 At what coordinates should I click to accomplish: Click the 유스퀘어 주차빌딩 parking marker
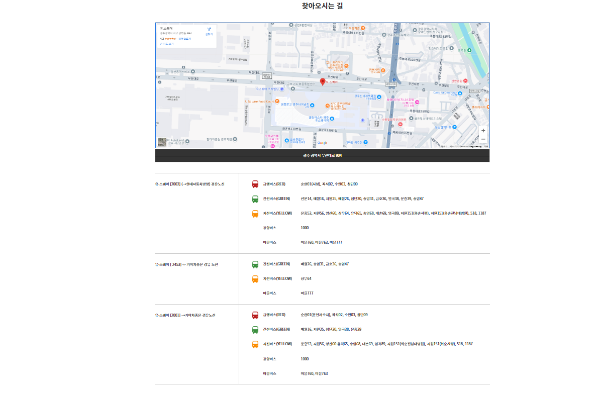(282, 89)
